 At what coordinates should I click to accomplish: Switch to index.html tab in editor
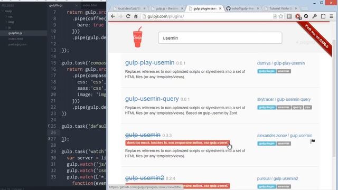(x=90, y=5)
